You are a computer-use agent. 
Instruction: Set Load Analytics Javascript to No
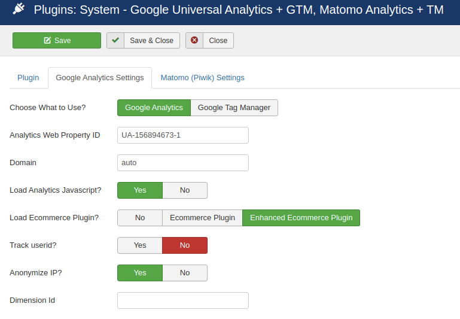tap(185, 190)
